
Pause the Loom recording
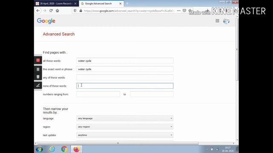point(38,69)
